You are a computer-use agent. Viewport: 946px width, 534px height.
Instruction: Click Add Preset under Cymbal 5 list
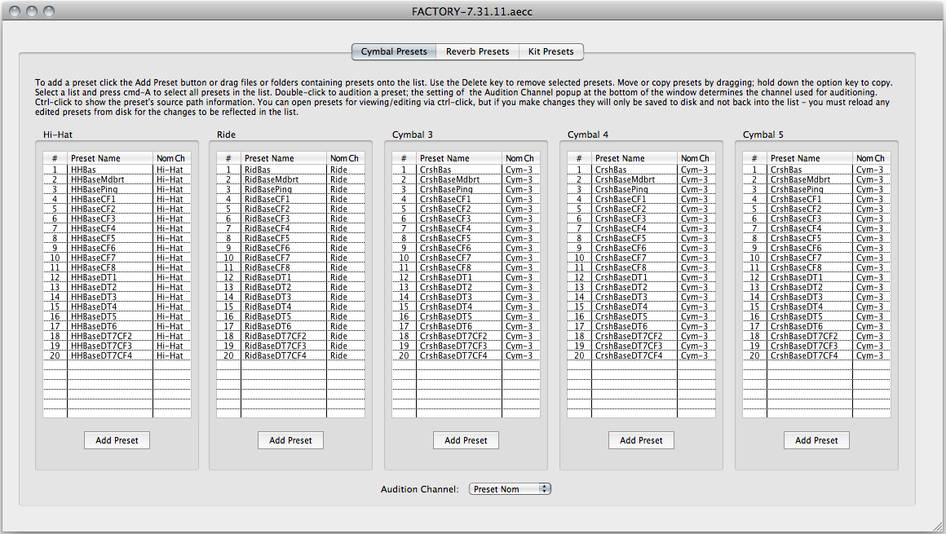[x=816, y=440]
